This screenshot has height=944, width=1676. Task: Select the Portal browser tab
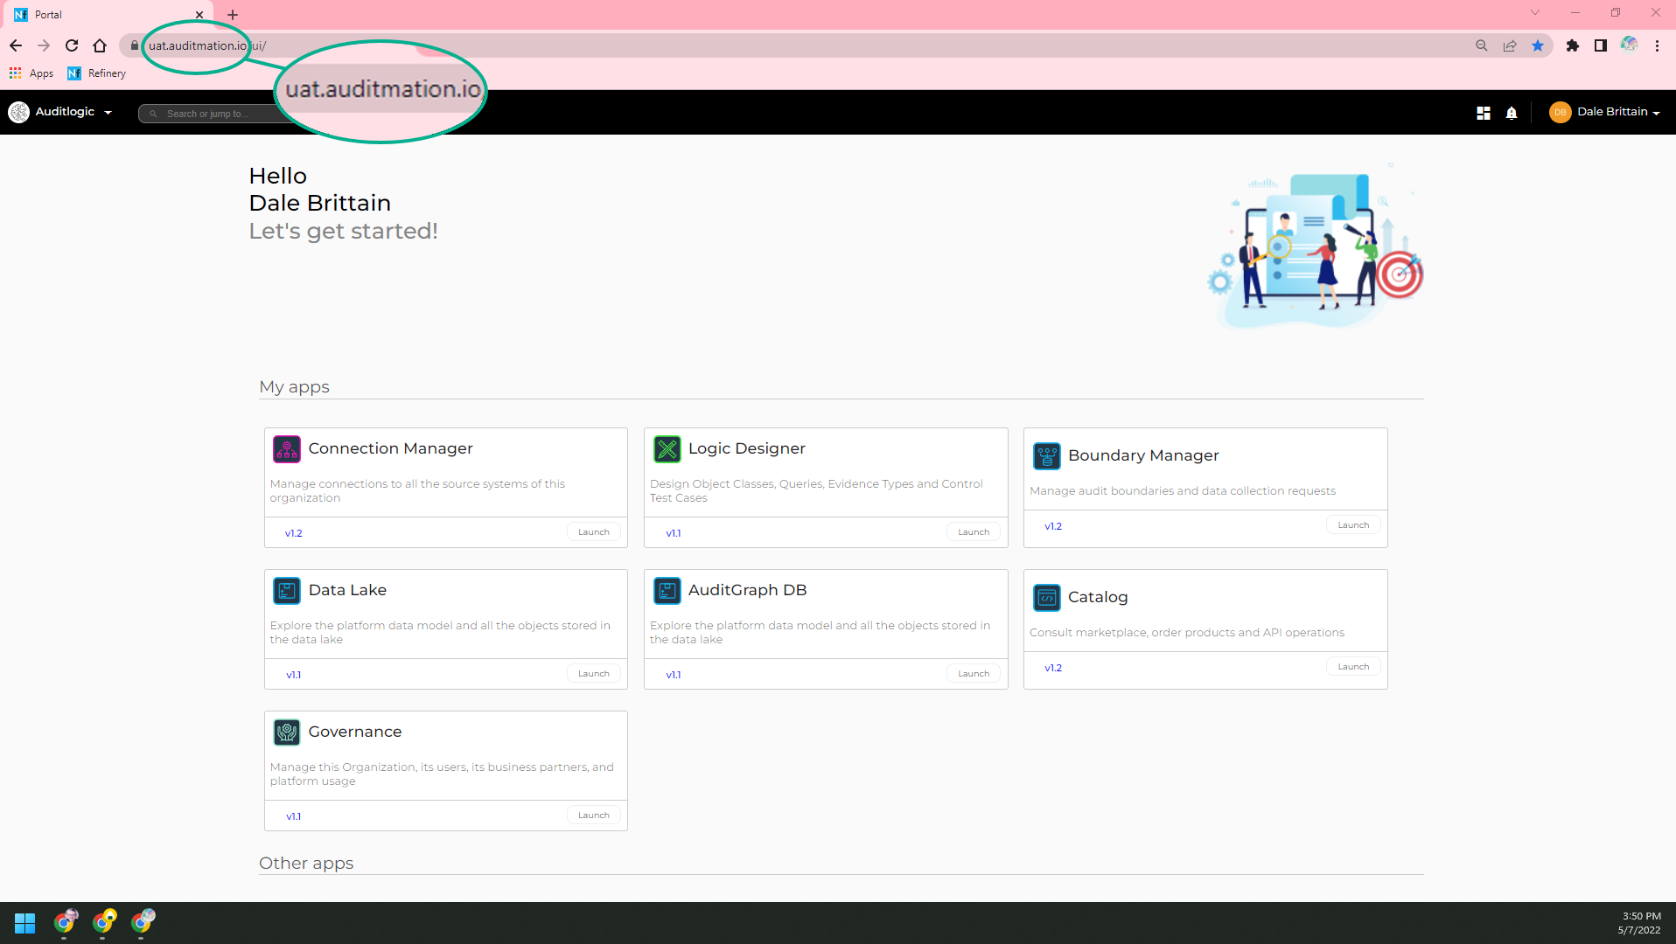105,15
